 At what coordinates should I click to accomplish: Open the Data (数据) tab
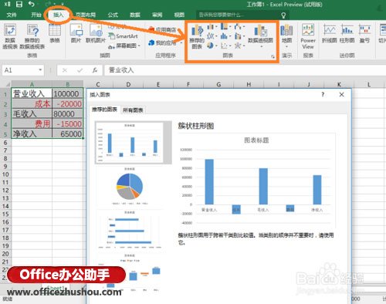click(135, 15)
